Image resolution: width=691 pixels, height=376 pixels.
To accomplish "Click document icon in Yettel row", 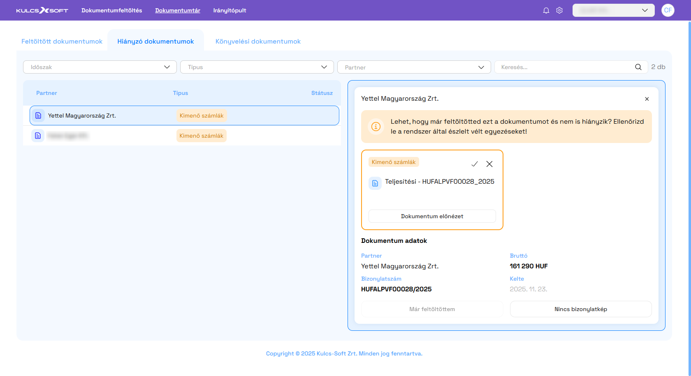I will pos(38,115).
